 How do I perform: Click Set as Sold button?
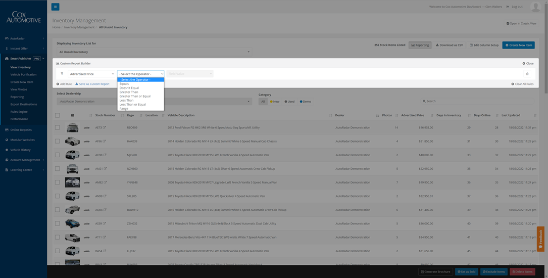pos(467,272)
